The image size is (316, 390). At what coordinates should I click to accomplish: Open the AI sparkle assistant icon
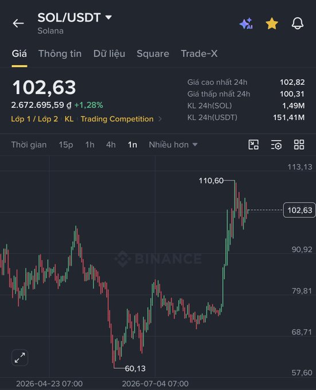[246, 24]
